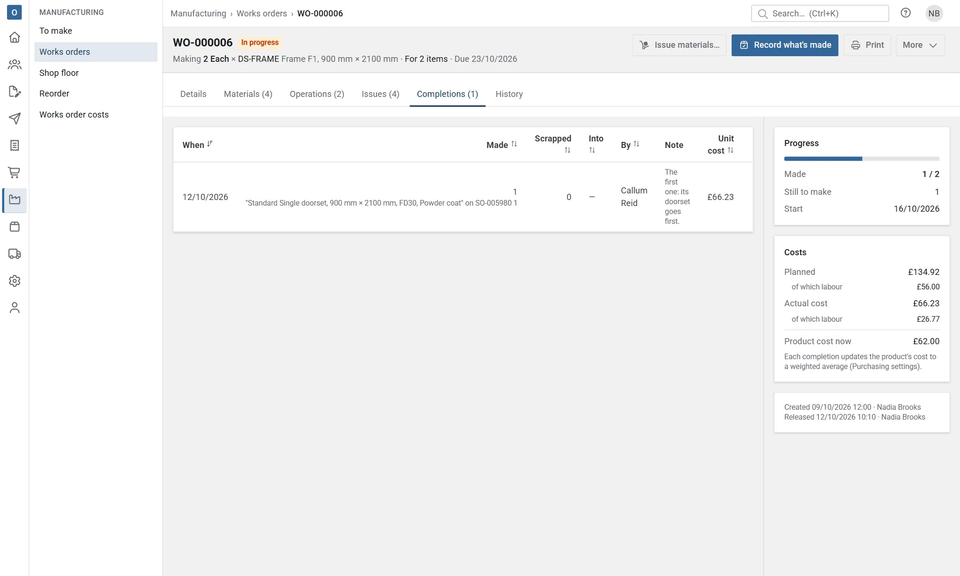960x576 pixels.
Task: Open the stock box icon in sidebar
Action: (15, 227)
